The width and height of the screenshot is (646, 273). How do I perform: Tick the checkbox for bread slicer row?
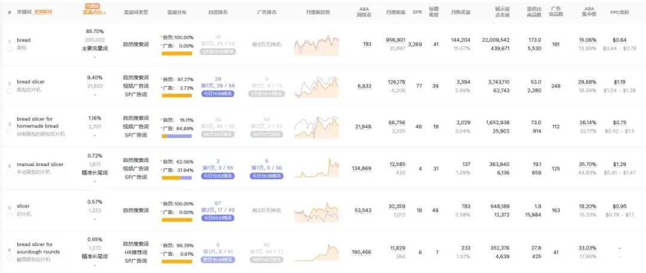[x=10, y=90]
